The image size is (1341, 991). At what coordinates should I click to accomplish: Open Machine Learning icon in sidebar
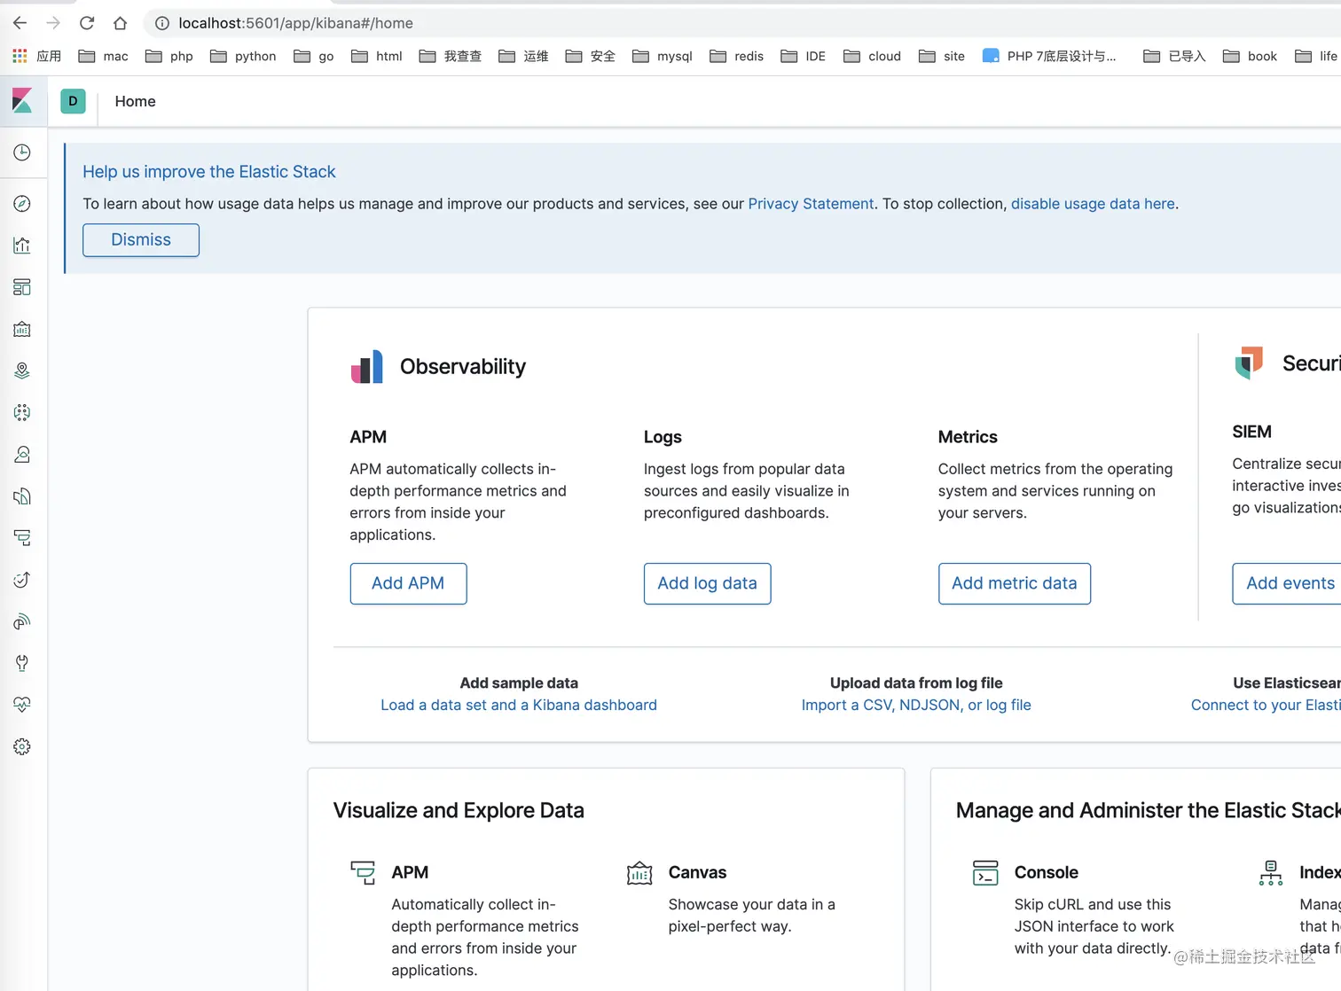(22, 412)
